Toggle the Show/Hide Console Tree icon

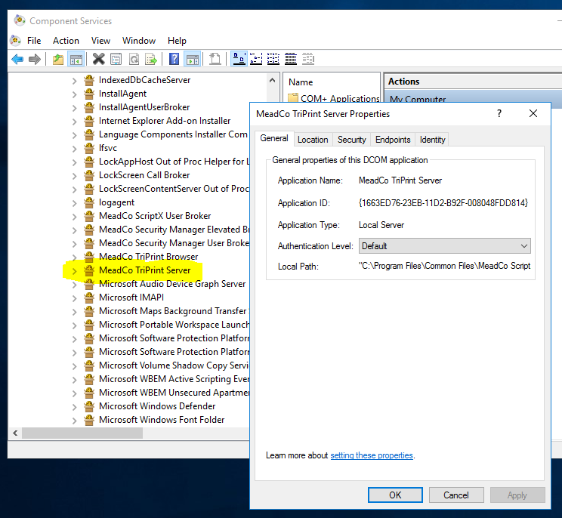(x=76, y=59)
